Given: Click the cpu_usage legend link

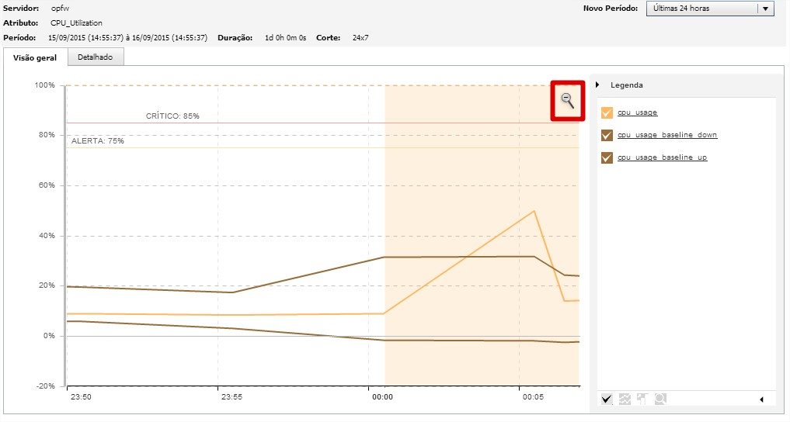Looking at the screenshot, I should coord(638,113).
